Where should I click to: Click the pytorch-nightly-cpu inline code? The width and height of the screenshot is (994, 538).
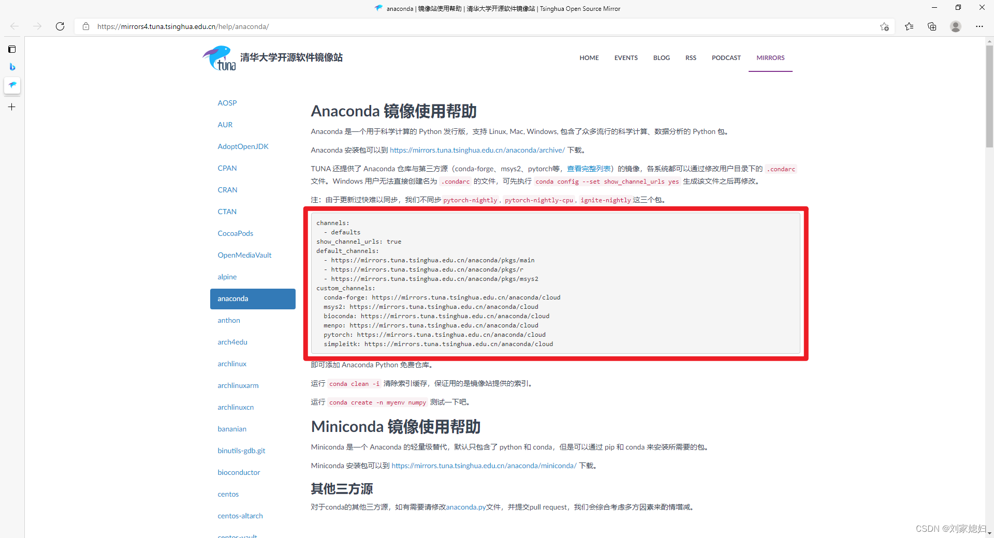tap(538, 200)
